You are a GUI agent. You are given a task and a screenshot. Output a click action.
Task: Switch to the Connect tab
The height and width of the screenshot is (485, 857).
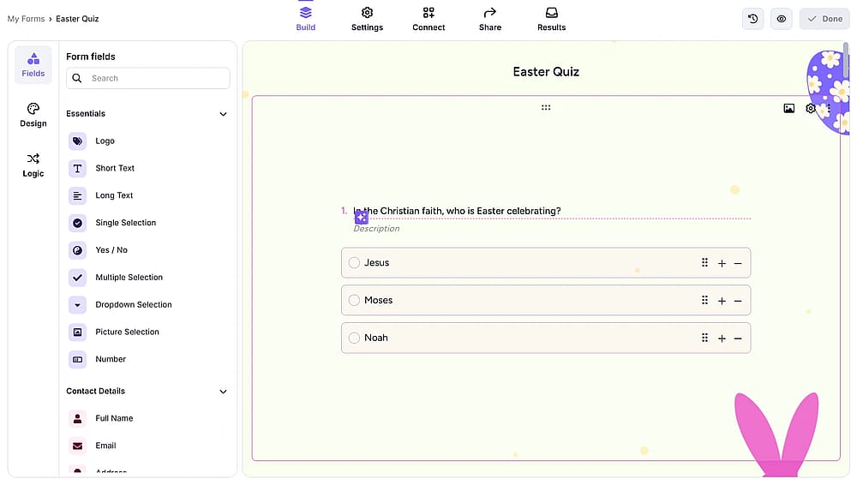point(428,19)
